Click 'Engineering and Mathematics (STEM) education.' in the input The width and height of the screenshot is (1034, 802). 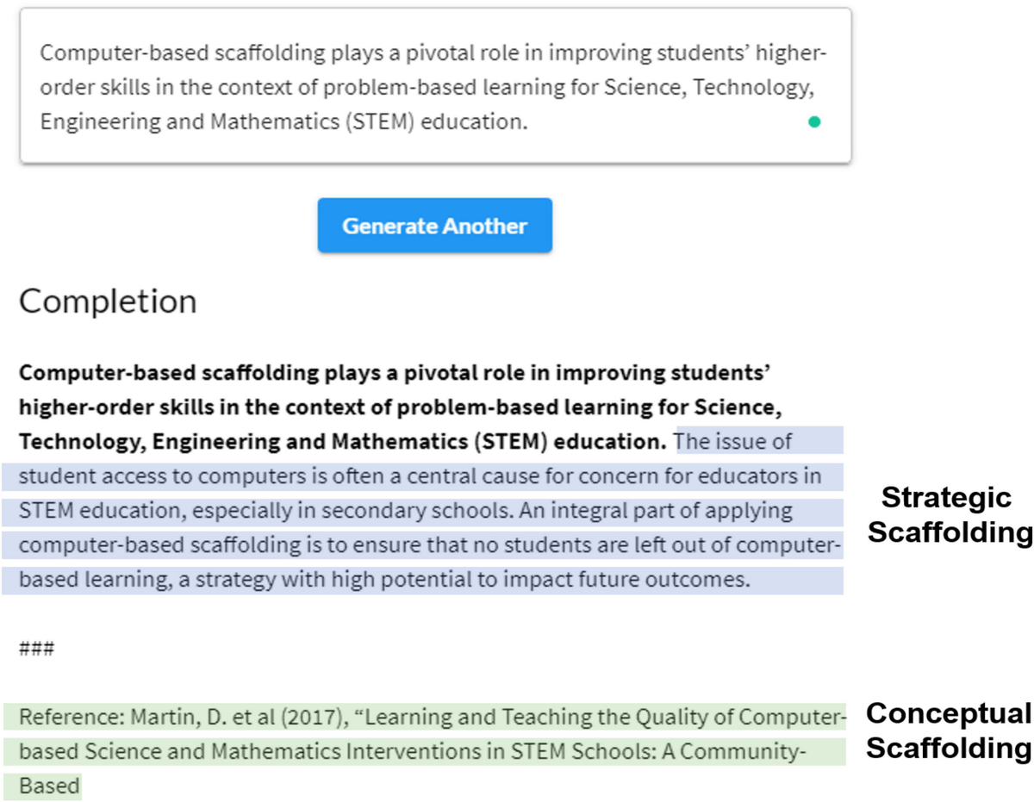pyautogui.click(x=283, y=121)
